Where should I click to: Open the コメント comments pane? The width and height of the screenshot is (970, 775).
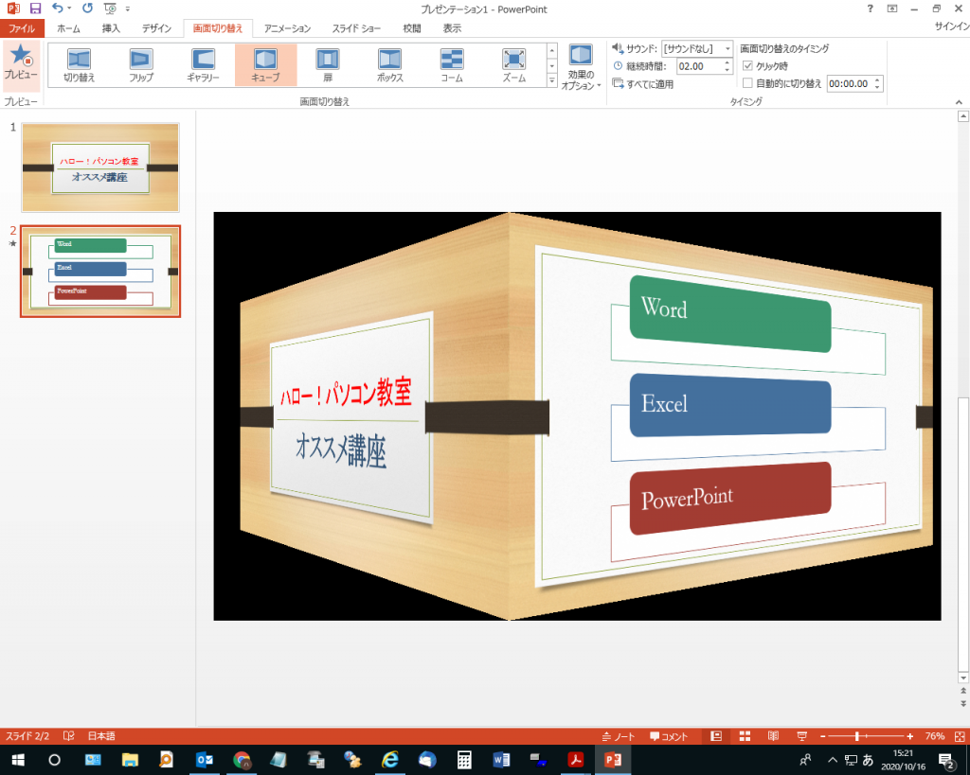(669, 736)
